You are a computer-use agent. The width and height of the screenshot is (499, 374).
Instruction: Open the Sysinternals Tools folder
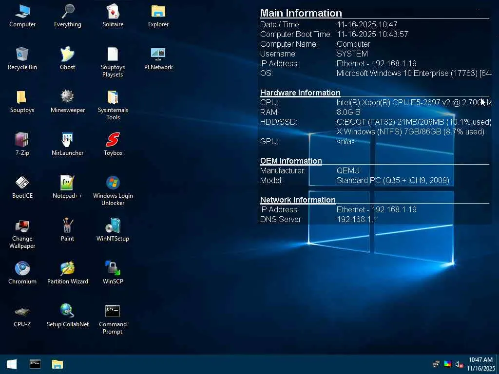point(113,105)
